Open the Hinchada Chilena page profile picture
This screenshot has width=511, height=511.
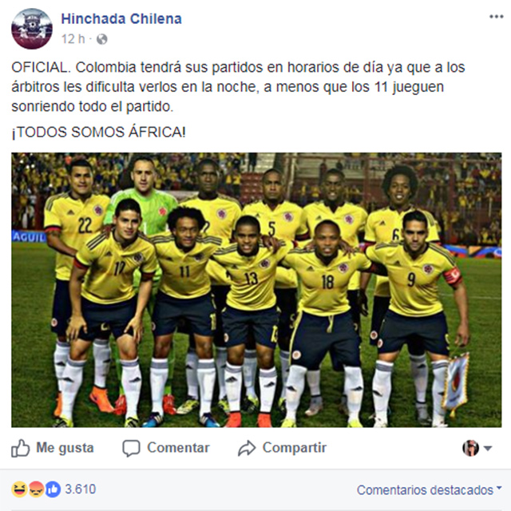[x=32, y=29]
